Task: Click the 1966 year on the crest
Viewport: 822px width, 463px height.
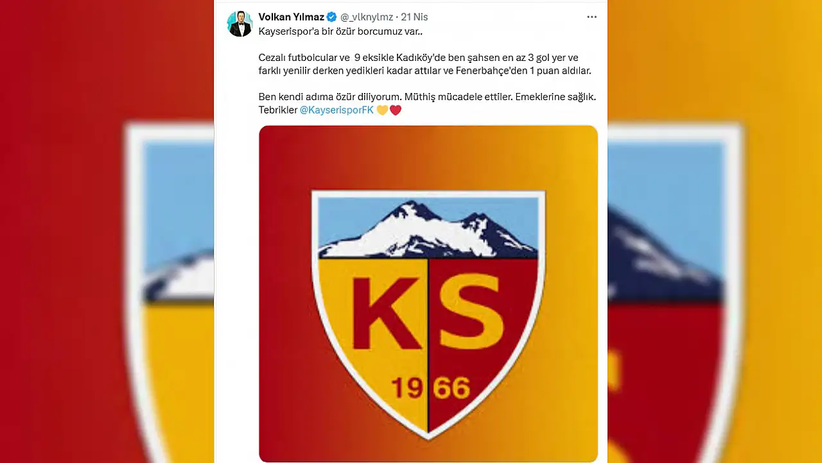Action: tap(430, 388)
